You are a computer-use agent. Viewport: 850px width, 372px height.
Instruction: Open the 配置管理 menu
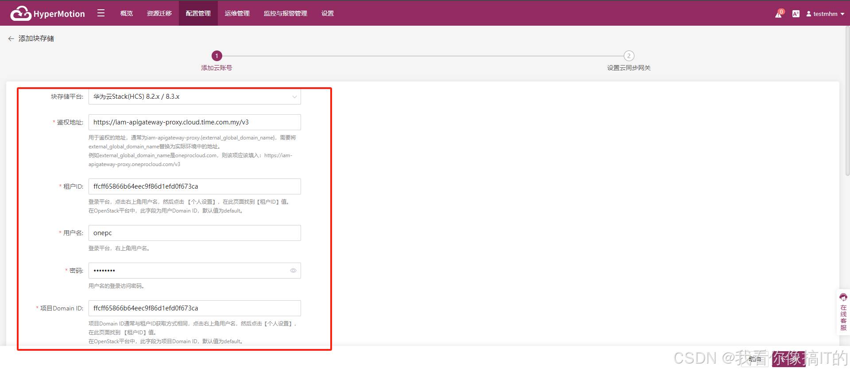pos(198,13)
